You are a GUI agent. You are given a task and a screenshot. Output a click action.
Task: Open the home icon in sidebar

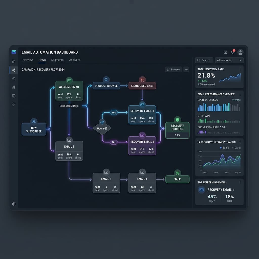(14, 62)
